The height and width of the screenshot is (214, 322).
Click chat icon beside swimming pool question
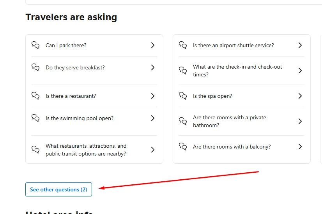click(x=35, y=118)
